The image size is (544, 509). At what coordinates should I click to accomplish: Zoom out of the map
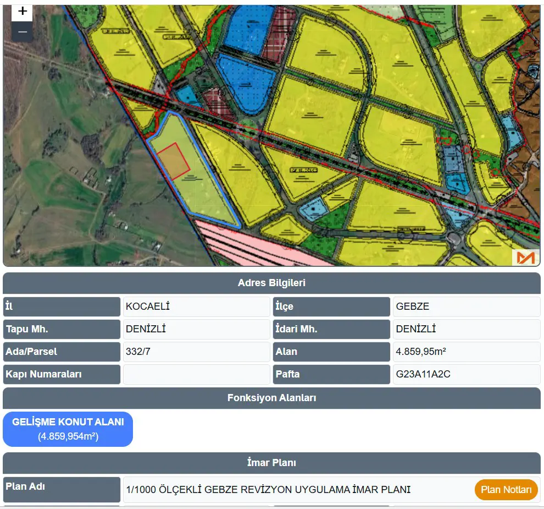(x=22, y=32)
